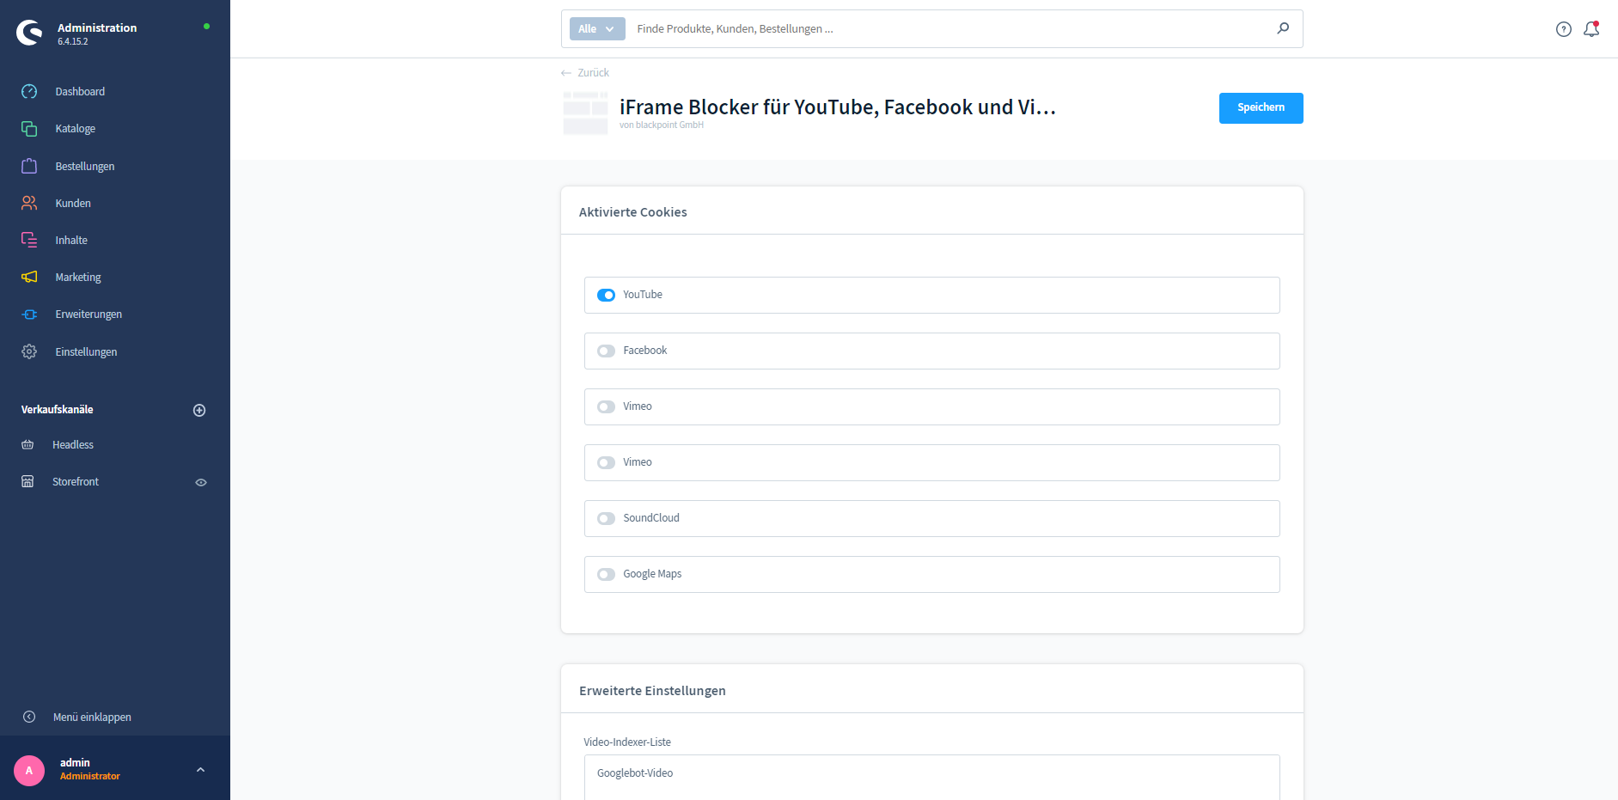Screen dimensions: 1618x800
Task: Open the Inhalte menu item
Action: (71, 240)
